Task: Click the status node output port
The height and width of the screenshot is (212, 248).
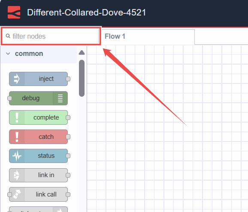Action: coord(68,156)
